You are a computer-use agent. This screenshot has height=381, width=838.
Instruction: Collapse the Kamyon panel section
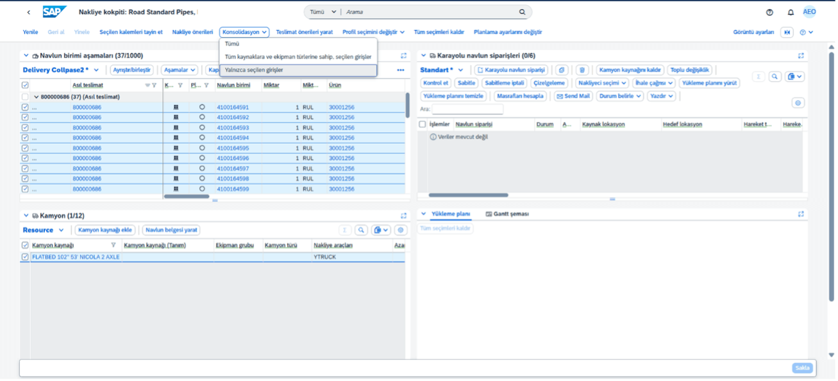[26, 216]
